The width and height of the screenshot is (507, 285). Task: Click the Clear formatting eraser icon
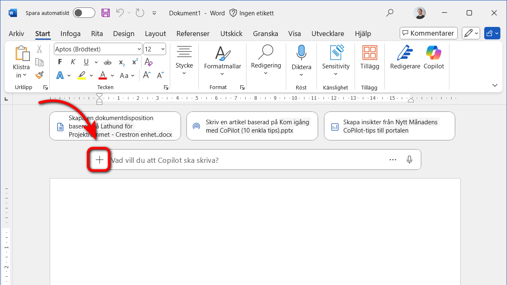pyautogui.click(x=148, y=62)
